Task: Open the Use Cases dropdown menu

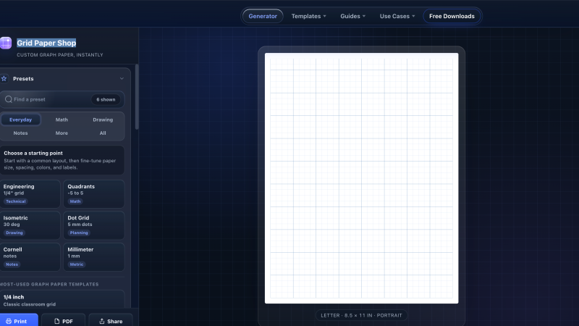Action: tap(397, 16)
